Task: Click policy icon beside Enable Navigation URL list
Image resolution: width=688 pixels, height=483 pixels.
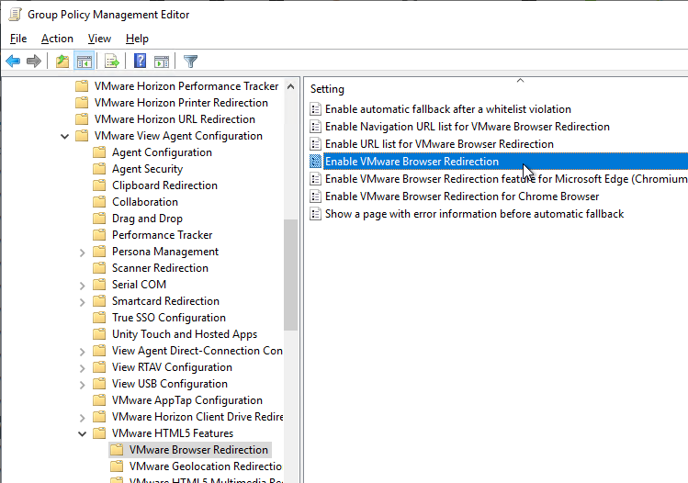Action: tap(315, 127)
